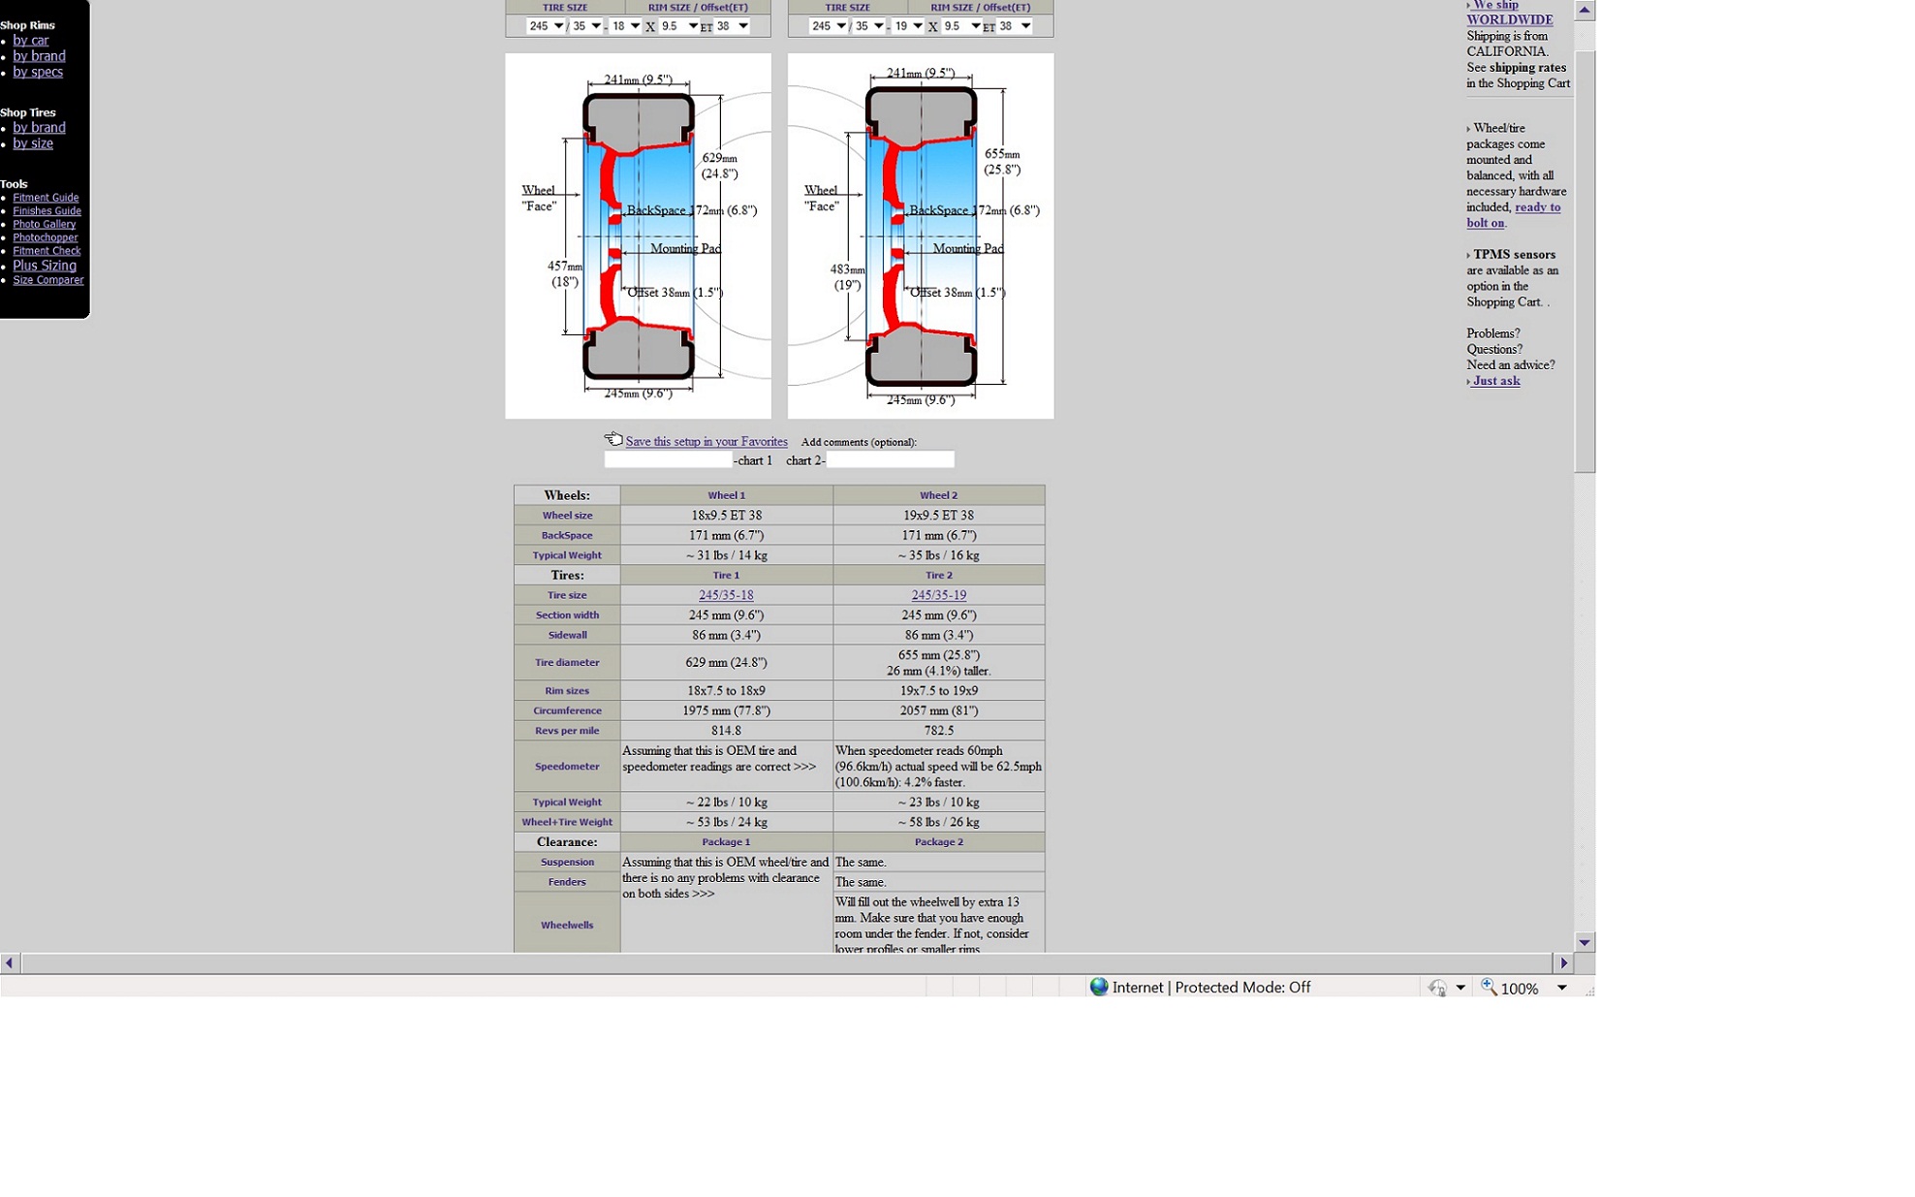Viewport: 1915px width, 1197px height.
Task: Click the horizontal scrollbar right arrow
Action: tap(1563, 962)
